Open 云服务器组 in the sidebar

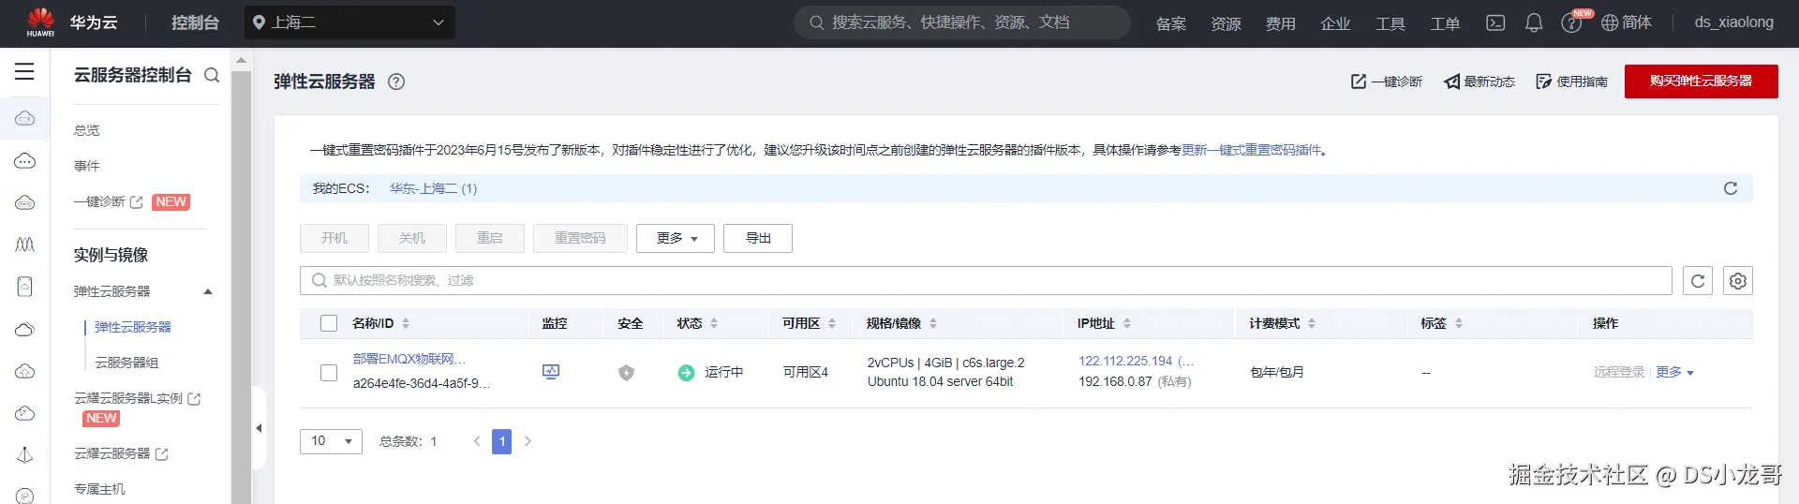click(126, 363)
